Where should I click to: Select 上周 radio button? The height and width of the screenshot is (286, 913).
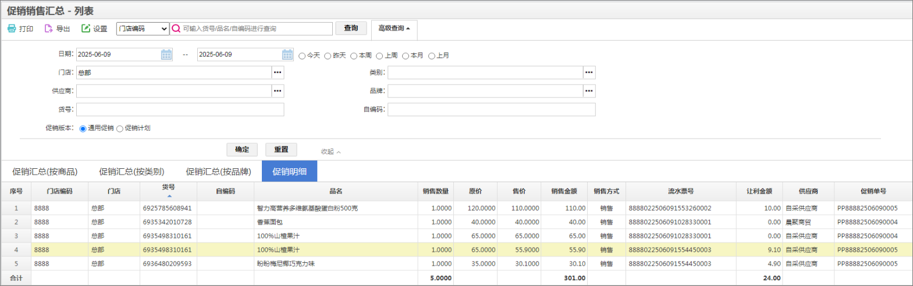pos(379,56)
